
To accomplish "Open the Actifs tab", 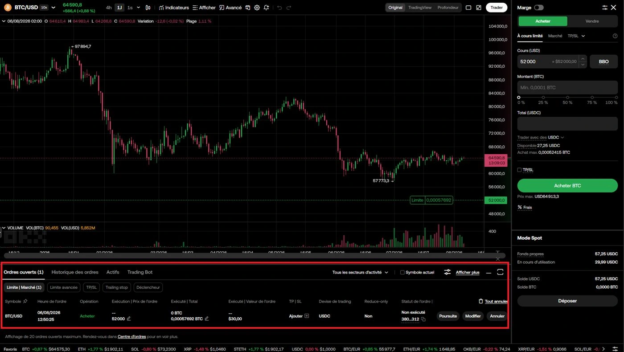I will [x=113, y=272].
